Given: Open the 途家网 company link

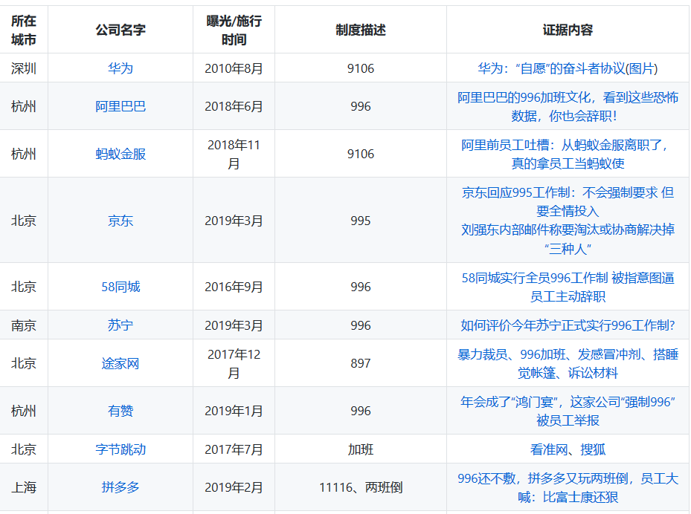Looking at the screenshot, I should (x=120, y=363).
